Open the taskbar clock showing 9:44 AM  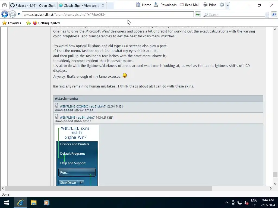268,203
